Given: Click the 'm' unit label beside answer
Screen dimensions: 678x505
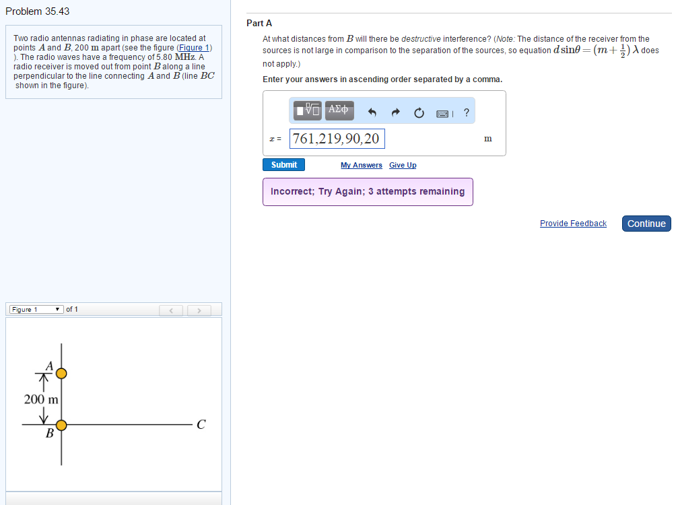Looking at the screenshot, I should (487, 139).
